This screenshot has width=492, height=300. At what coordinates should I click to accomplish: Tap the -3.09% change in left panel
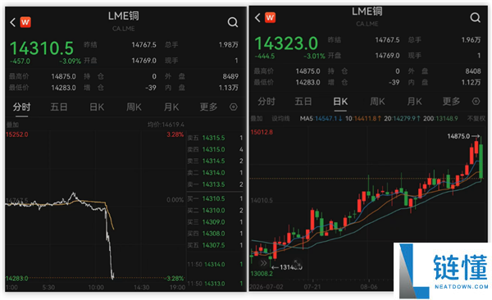click(x=70, y=61)
